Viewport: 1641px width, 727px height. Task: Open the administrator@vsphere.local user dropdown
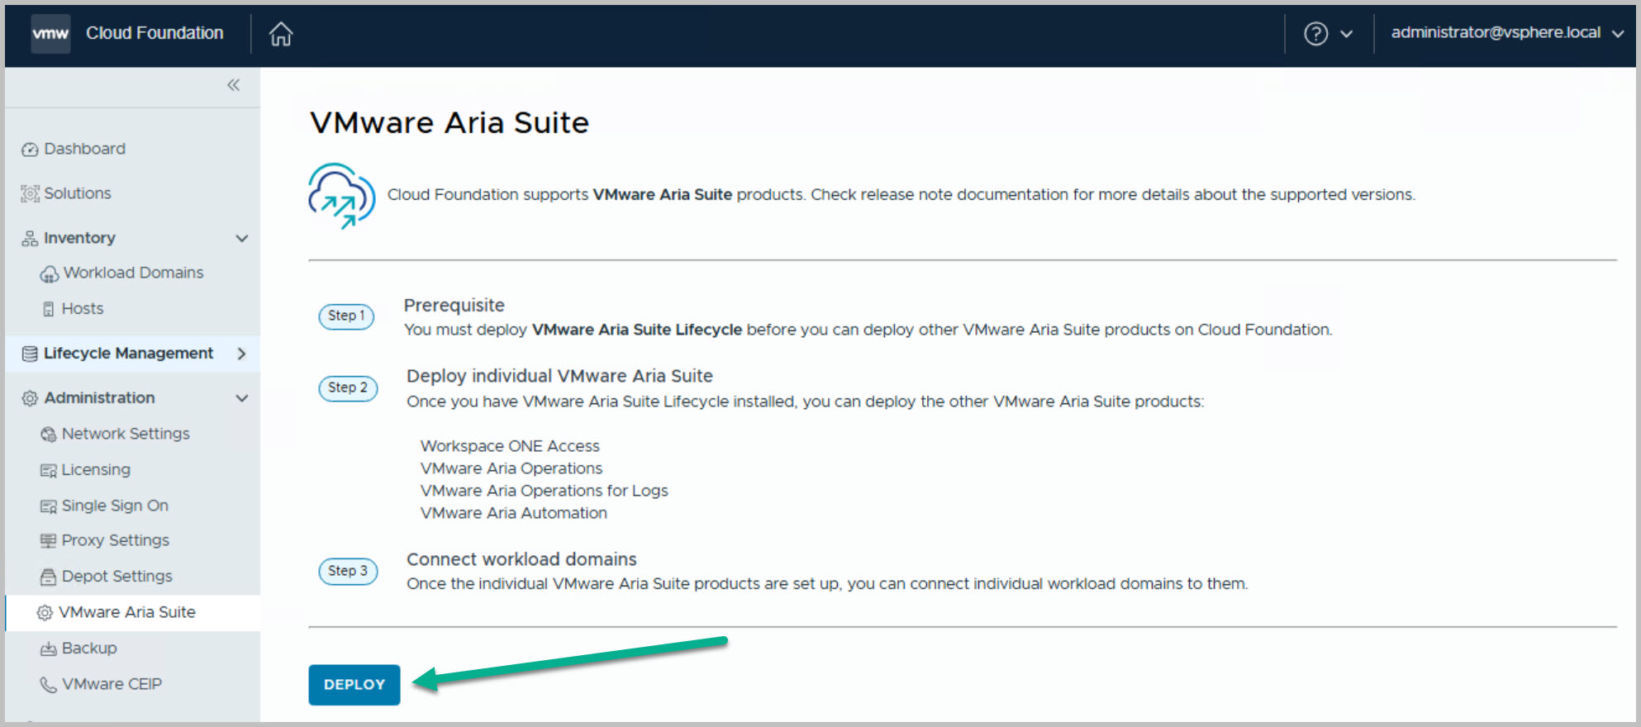pos(1506,33)
